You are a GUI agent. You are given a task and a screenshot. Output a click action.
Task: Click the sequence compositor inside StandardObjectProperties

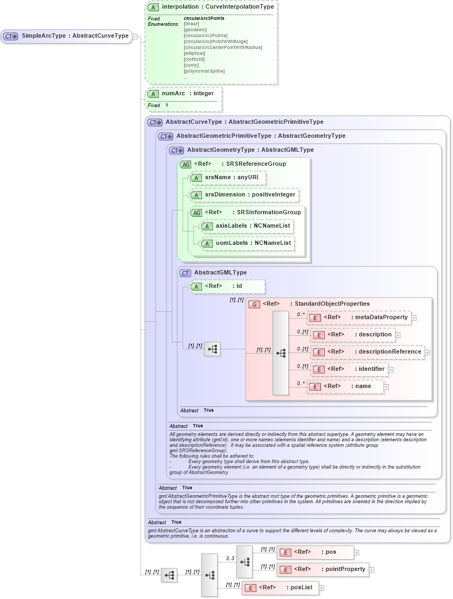click(281, 353)
